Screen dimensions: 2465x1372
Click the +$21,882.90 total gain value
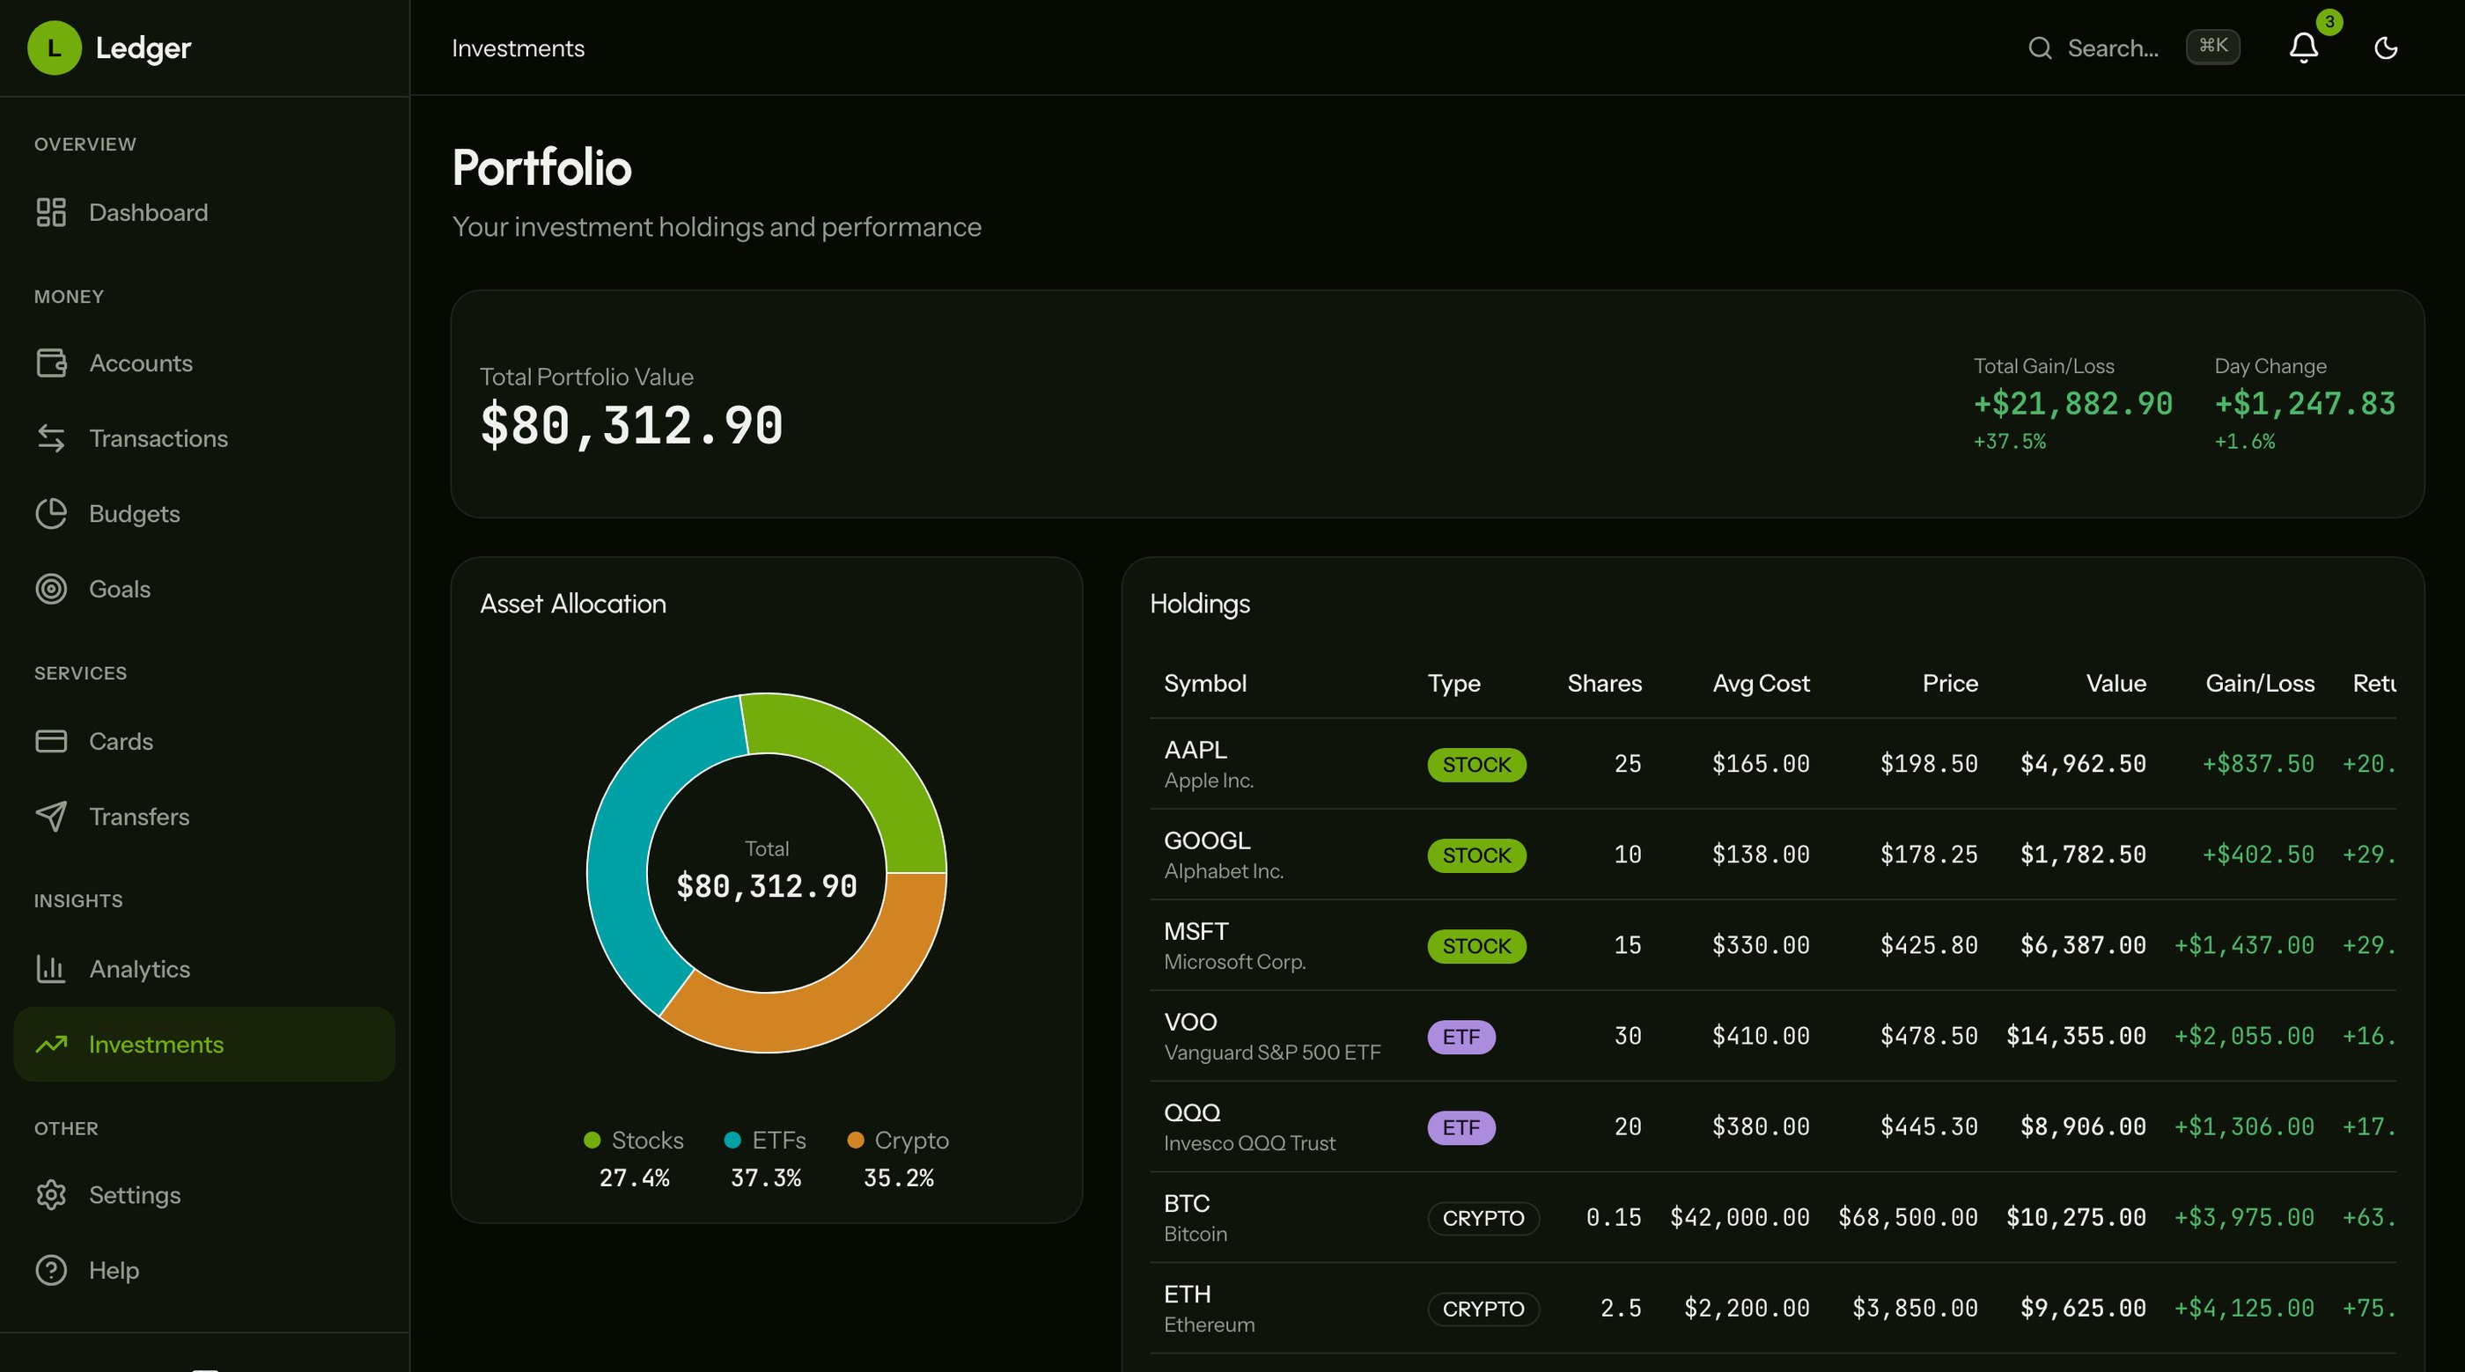(2072, 404)
